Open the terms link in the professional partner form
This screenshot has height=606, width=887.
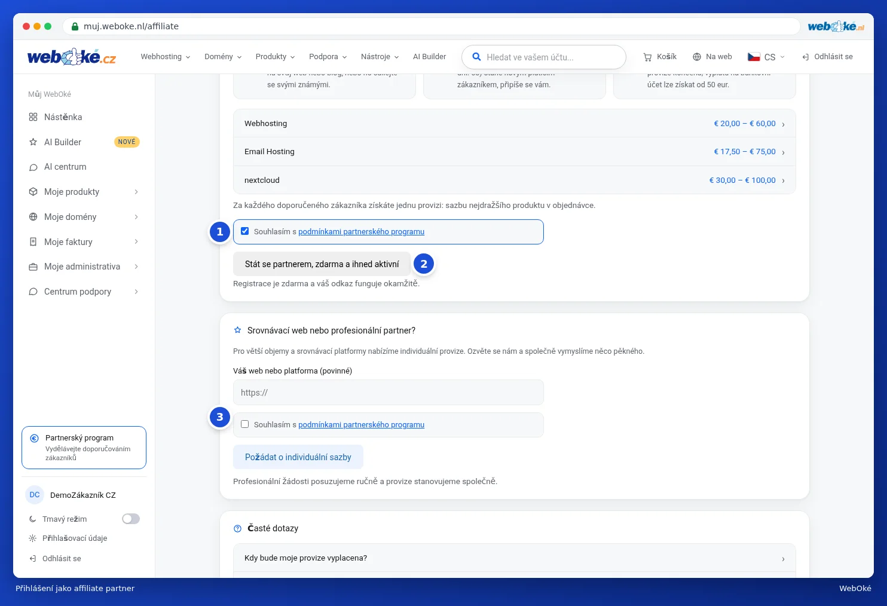[x=361, y=425]
